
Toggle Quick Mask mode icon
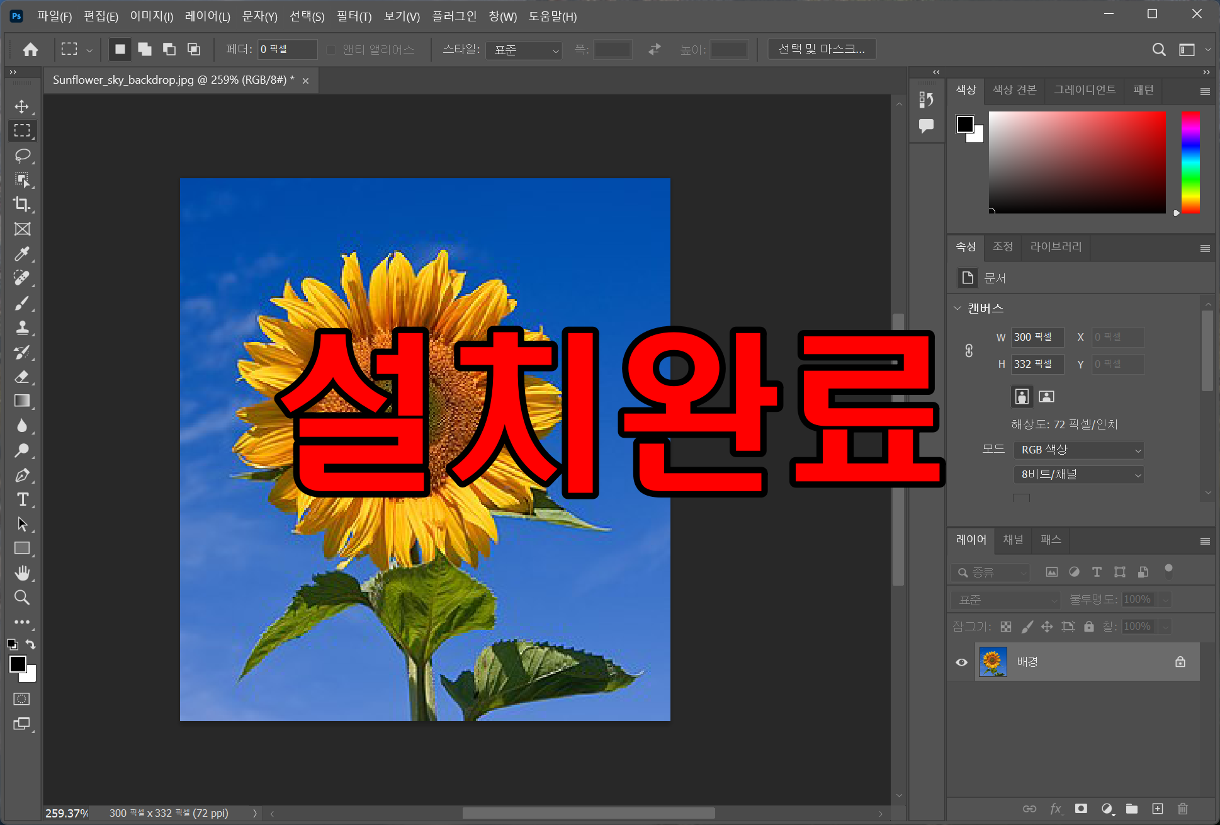22,699
